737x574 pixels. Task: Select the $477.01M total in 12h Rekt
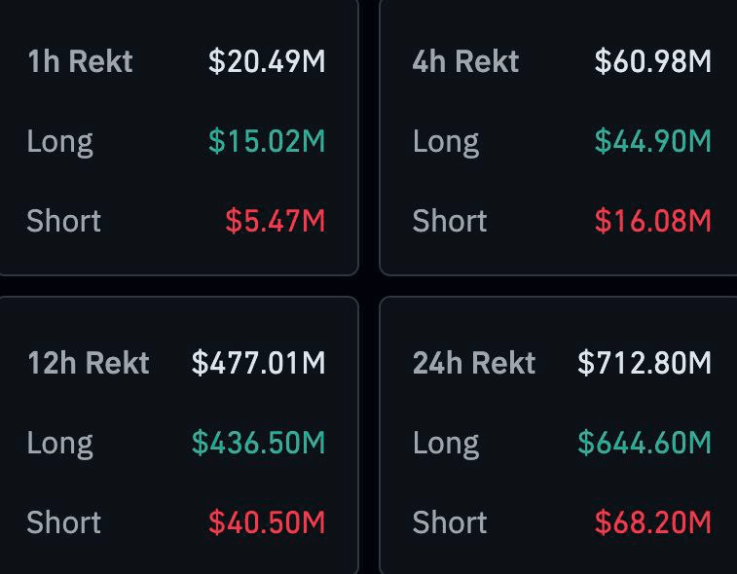click(x=259, y=364)
